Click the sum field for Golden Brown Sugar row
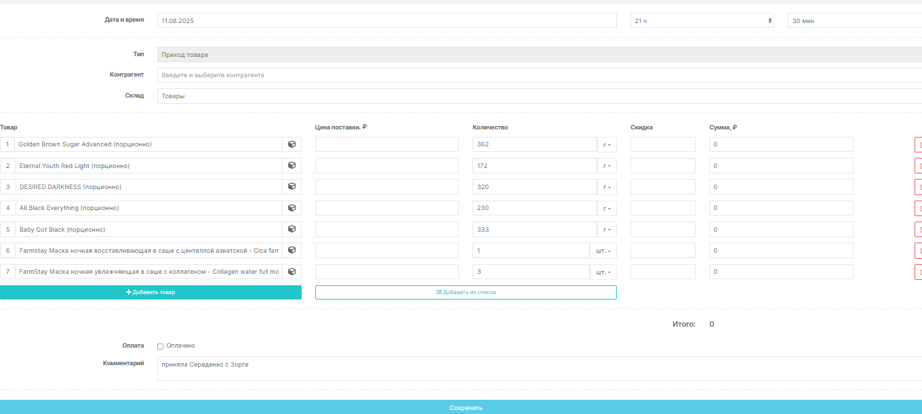922x414 pixels. click(781, 144)
